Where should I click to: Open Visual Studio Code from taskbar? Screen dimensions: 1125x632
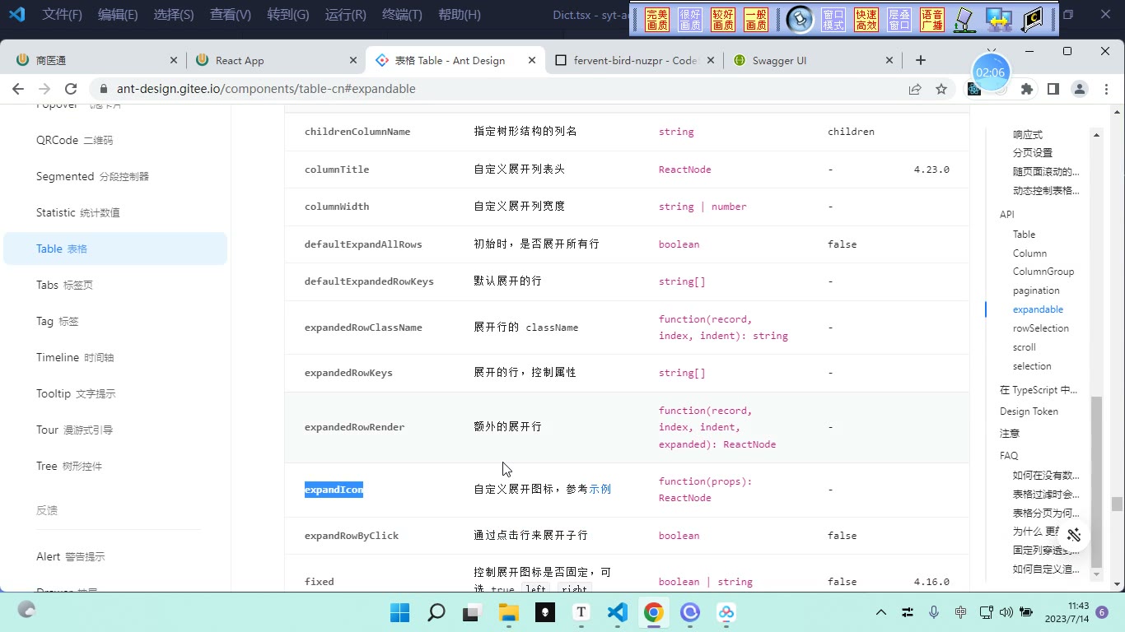coord(618,612)
